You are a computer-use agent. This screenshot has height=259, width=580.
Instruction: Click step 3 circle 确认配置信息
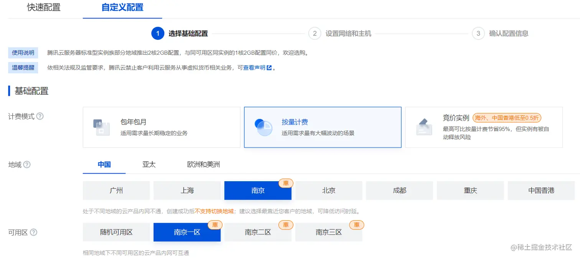click(x=478, y=33)
